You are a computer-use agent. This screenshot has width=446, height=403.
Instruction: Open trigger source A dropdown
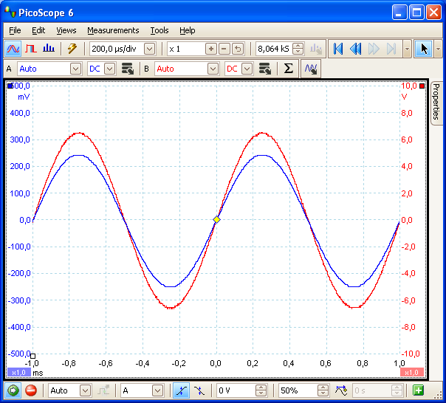click(x=157, y=390)
